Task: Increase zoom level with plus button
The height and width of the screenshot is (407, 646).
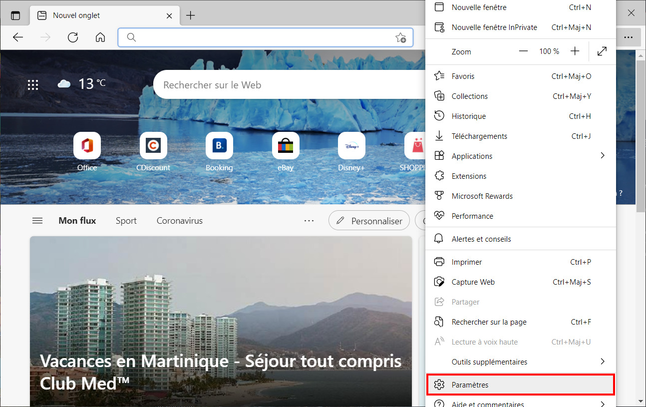Action: coord(575,51)
